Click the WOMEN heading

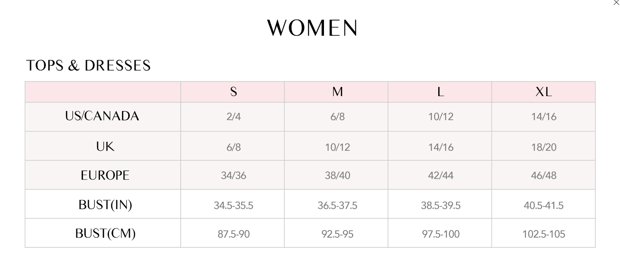(312, 28)
